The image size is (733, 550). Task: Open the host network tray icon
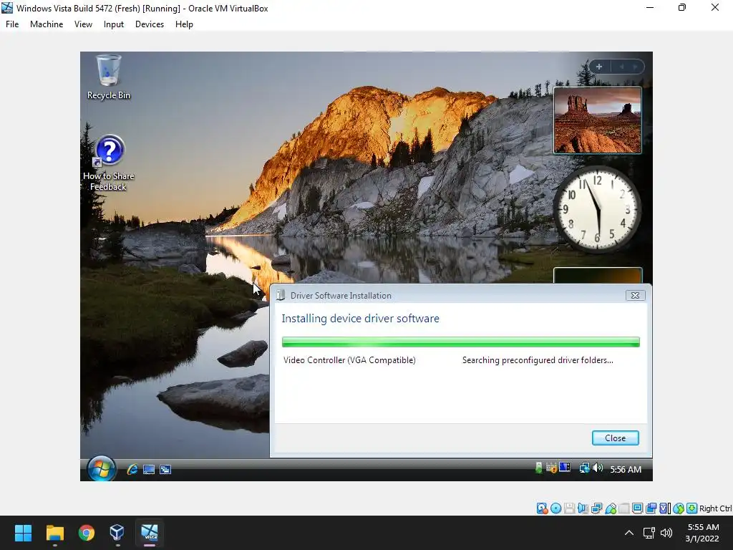click(649, 533)
